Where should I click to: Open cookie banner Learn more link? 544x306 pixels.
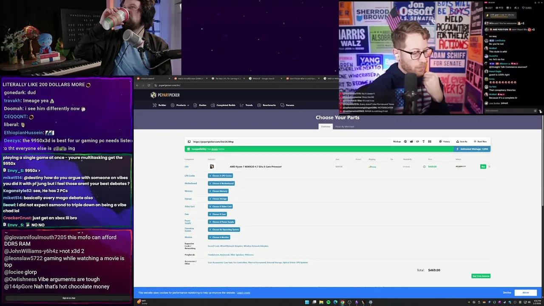click(244, 292)
